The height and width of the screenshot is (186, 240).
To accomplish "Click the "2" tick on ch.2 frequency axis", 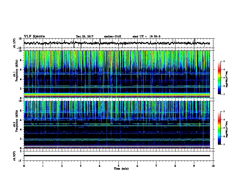I will point(21,139).
